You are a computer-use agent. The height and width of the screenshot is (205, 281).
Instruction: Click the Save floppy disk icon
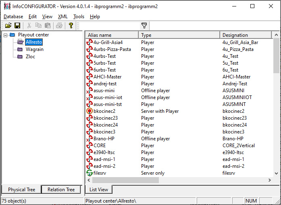[17, 25]
